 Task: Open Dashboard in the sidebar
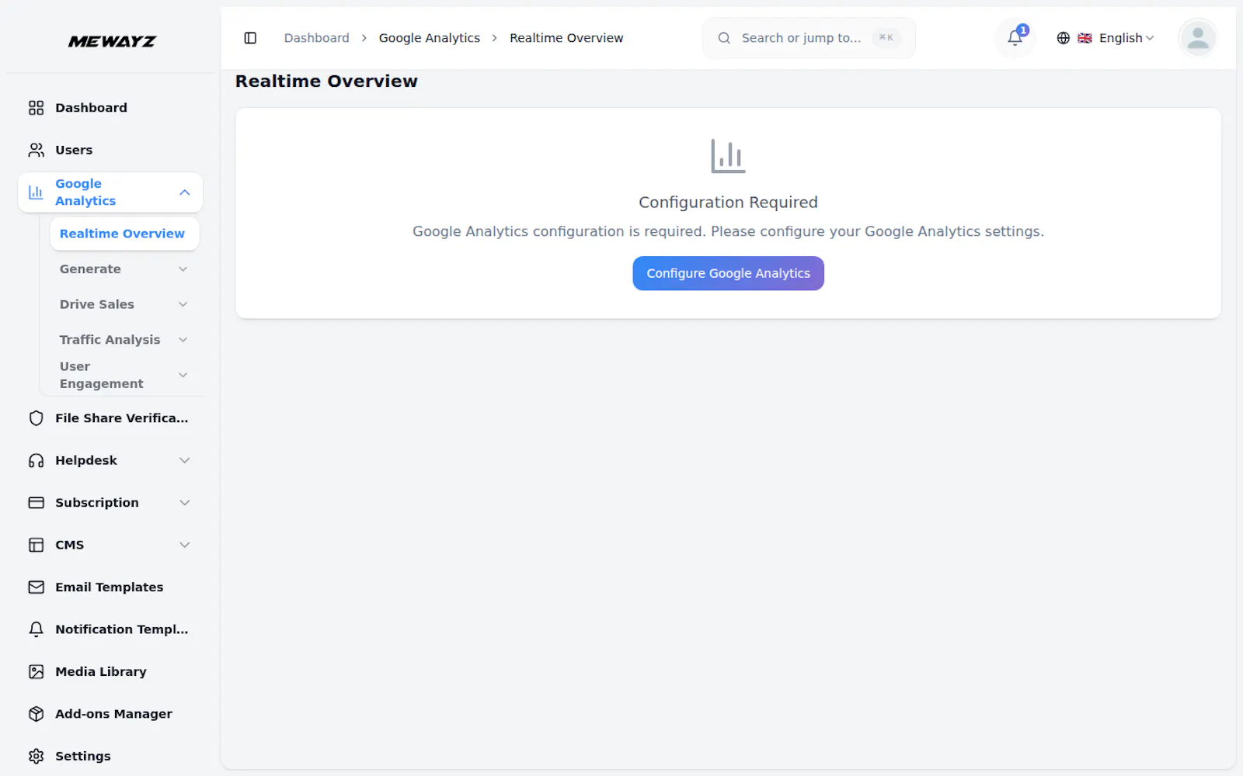(x=110, y=108)
